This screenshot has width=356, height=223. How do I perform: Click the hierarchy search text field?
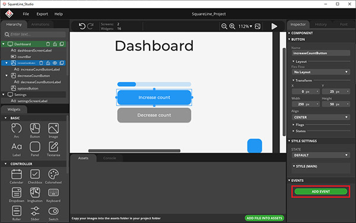pyautogui.click(x=35, y=34)
